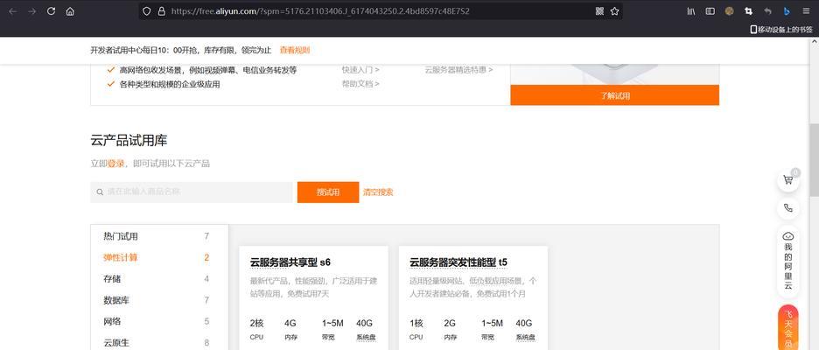The image size is (819, 350).
Task: Go back to the previous page
Action: pyautogui.click(x=12, y=11)
